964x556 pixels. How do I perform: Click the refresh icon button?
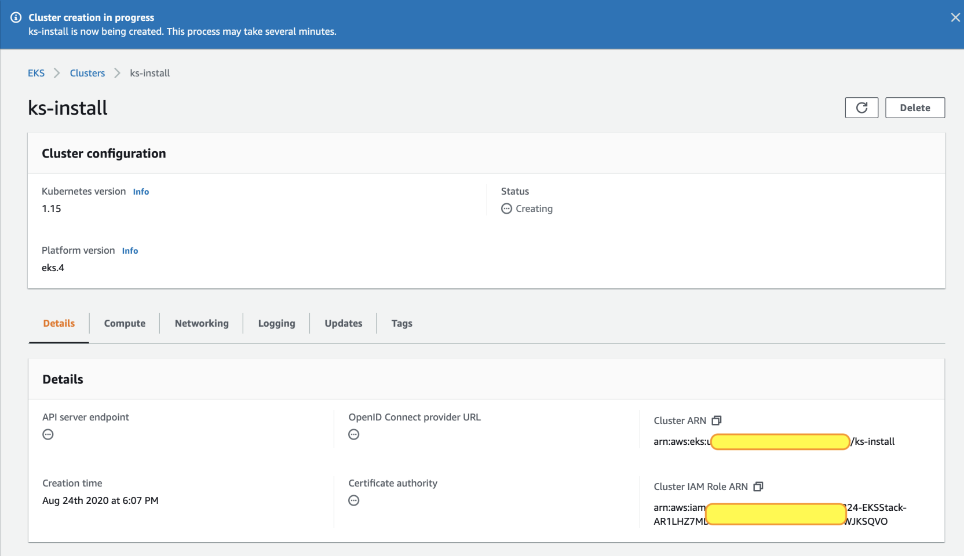861,108
